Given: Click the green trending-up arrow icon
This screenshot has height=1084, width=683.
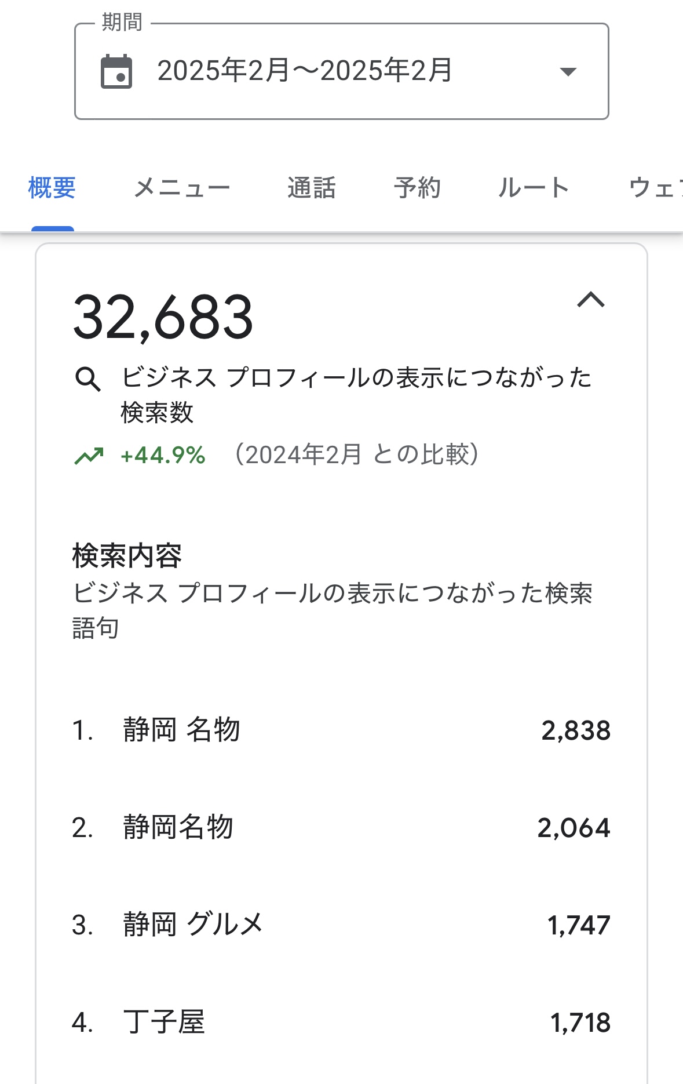Looking at the screenshot, I should [x=89, y=456].
